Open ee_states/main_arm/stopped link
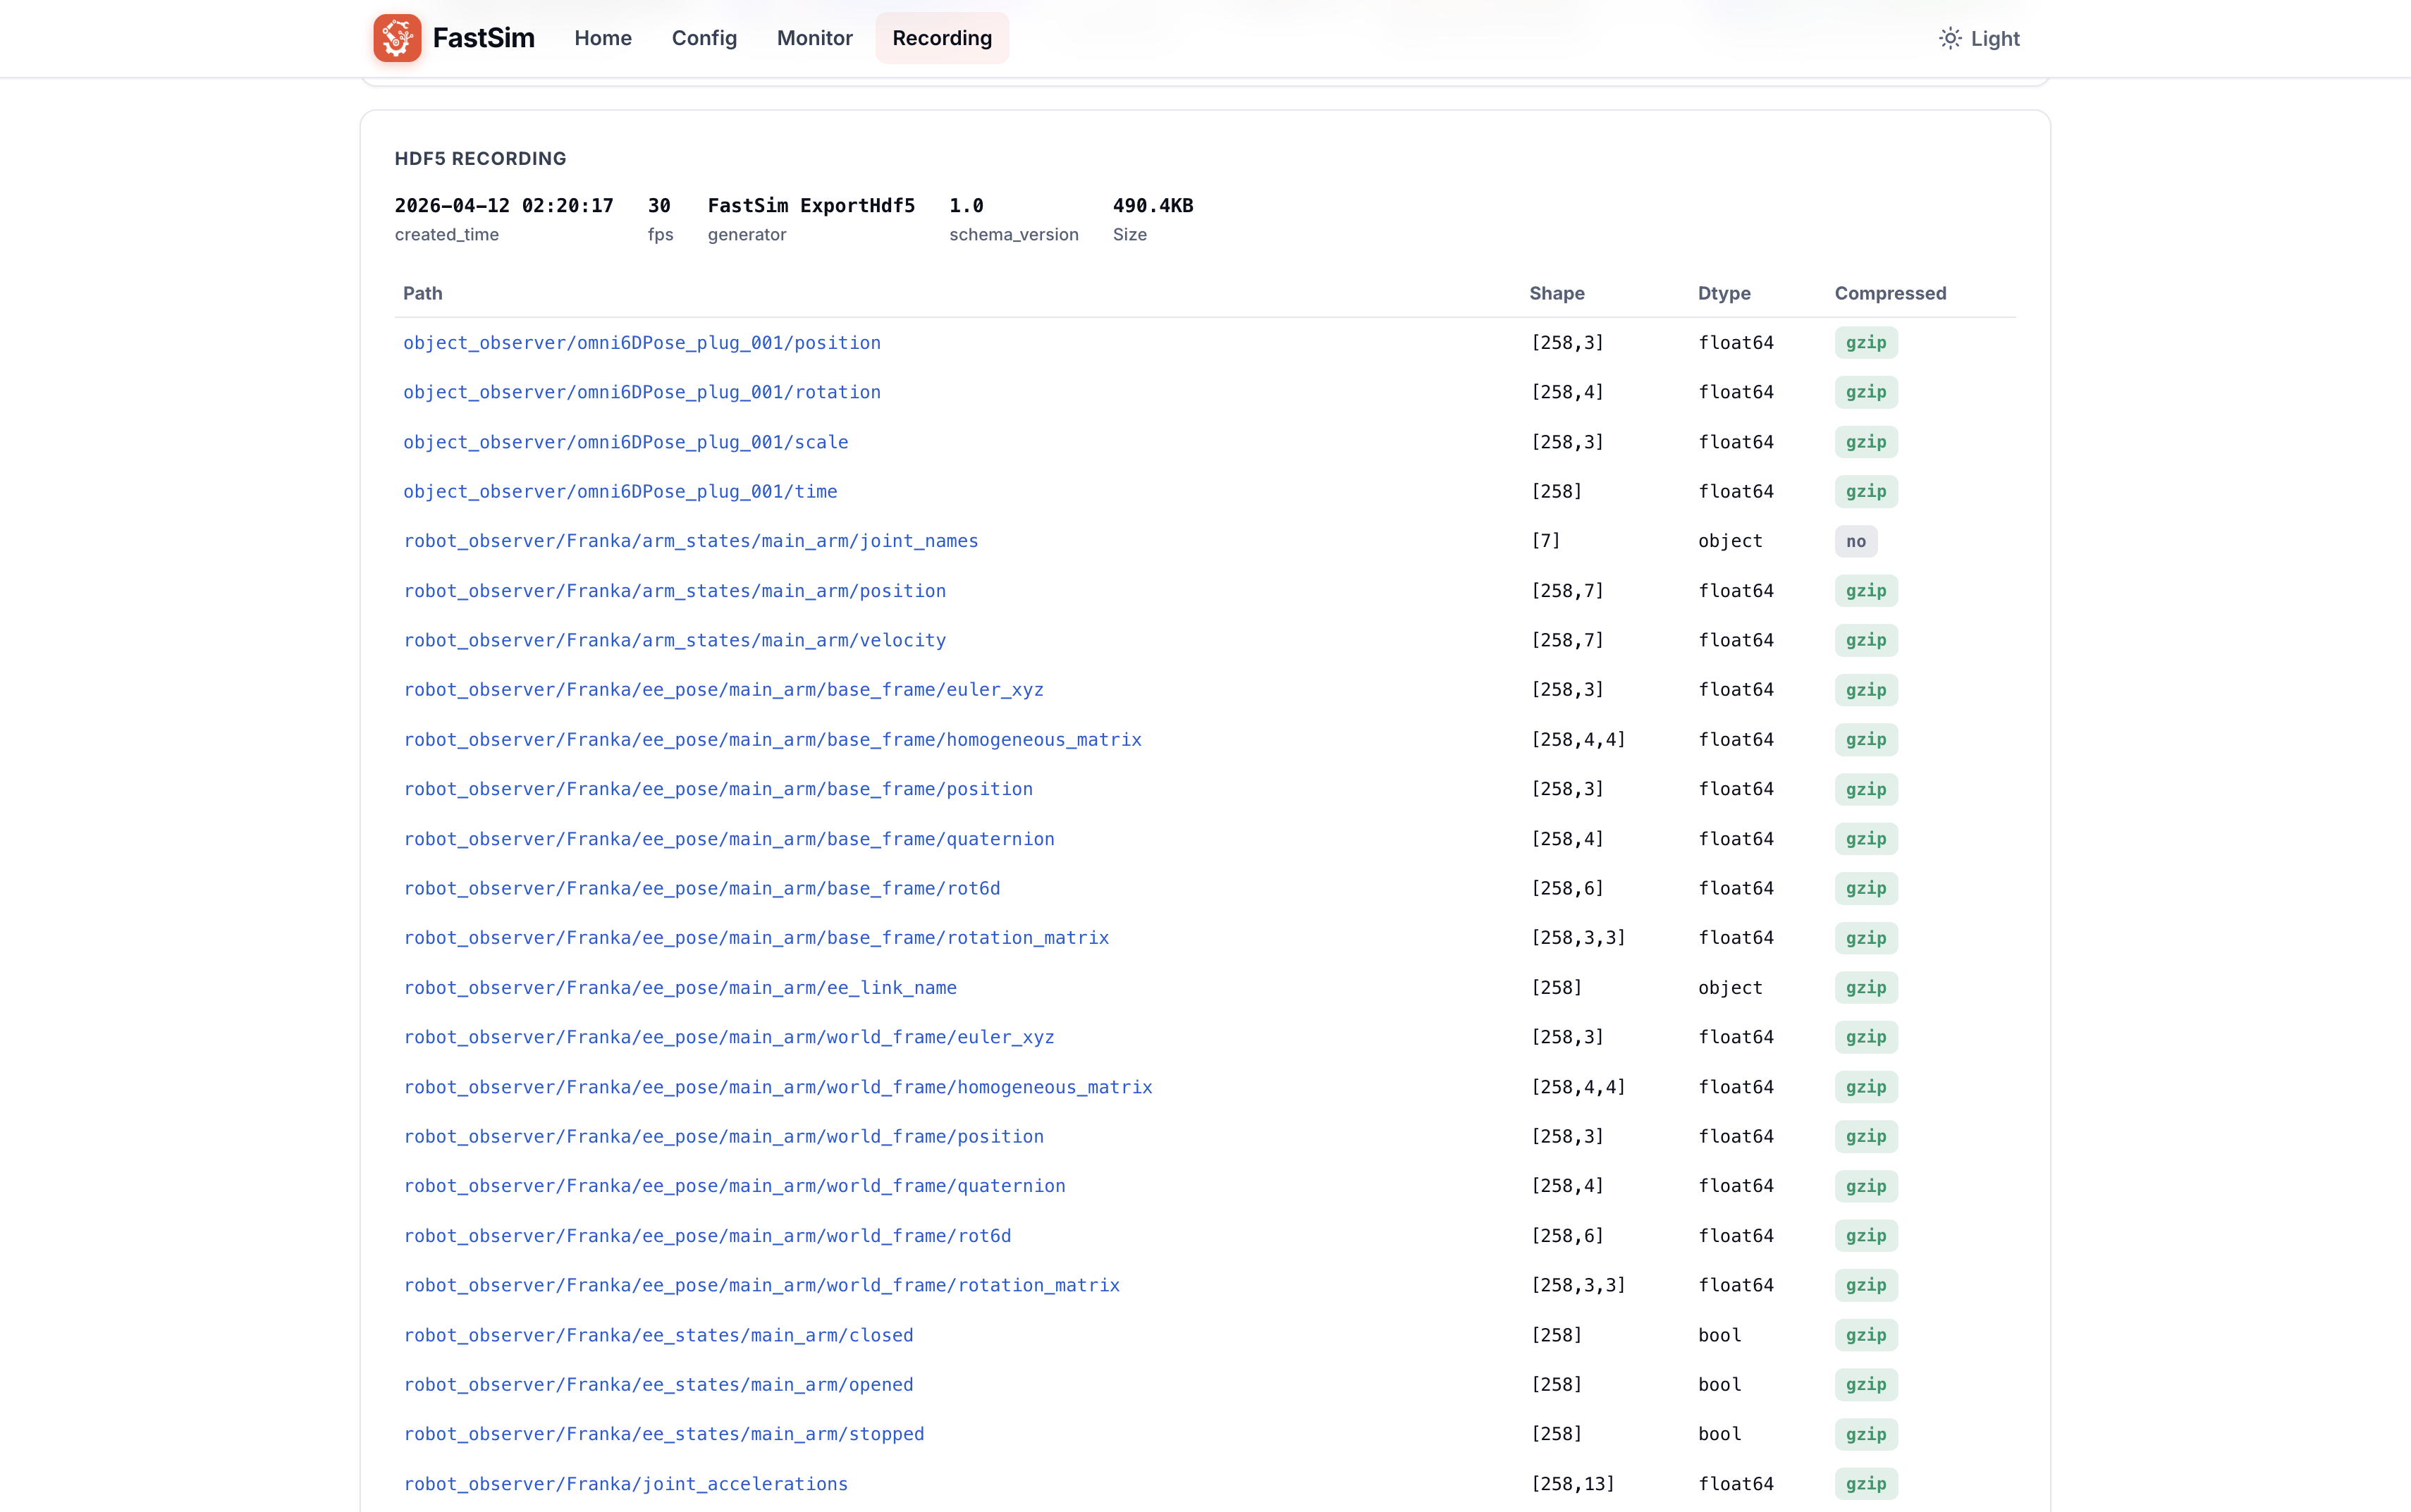The height and width of the screenshot is (1512, 2411). [x=664, y=1434]
